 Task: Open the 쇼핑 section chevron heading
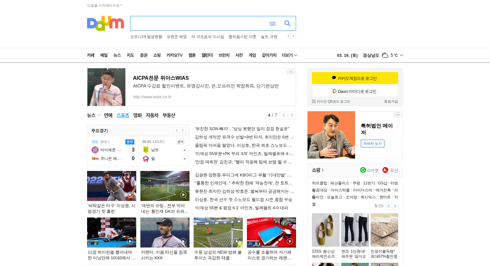pos(318,170)
